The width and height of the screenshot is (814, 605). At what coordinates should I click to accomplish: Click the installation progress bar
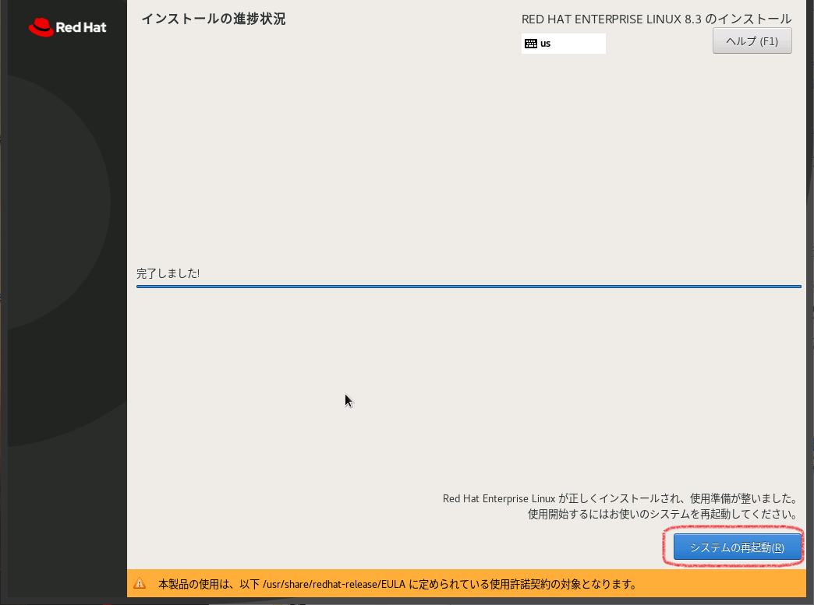tap(469, 287)
